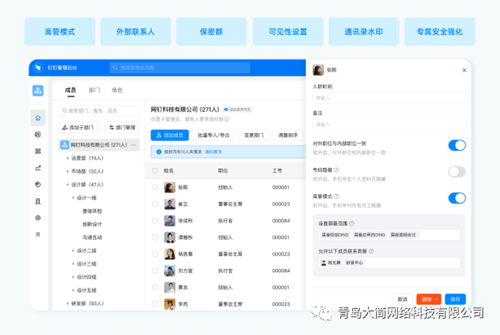Screen dimensions: 500x335
Task: Expand the 研发部 (93人) department
Action: pos(67,303)
